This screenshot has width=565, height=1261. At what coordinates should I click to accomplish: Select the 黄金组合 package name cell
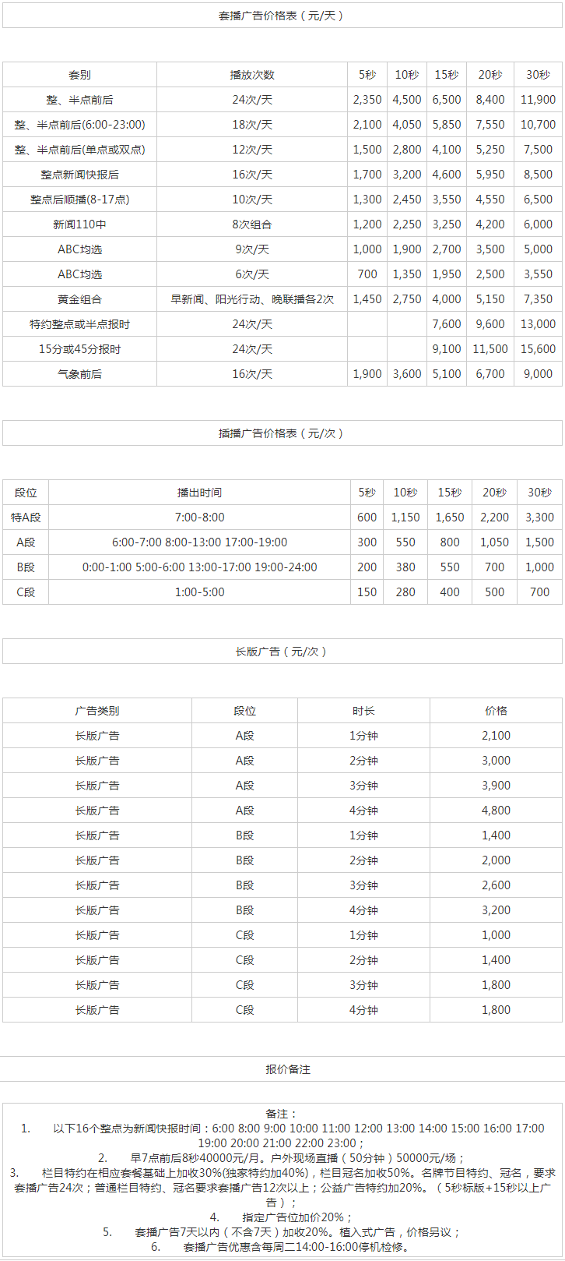pos(79,299)
